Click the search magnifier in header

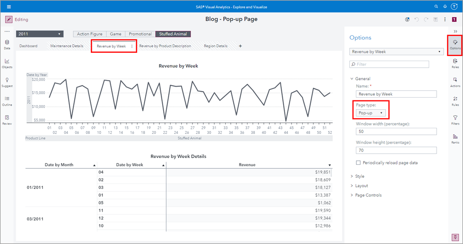pos(436,7)
